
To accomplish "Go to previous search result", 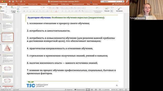I will 118,2.
